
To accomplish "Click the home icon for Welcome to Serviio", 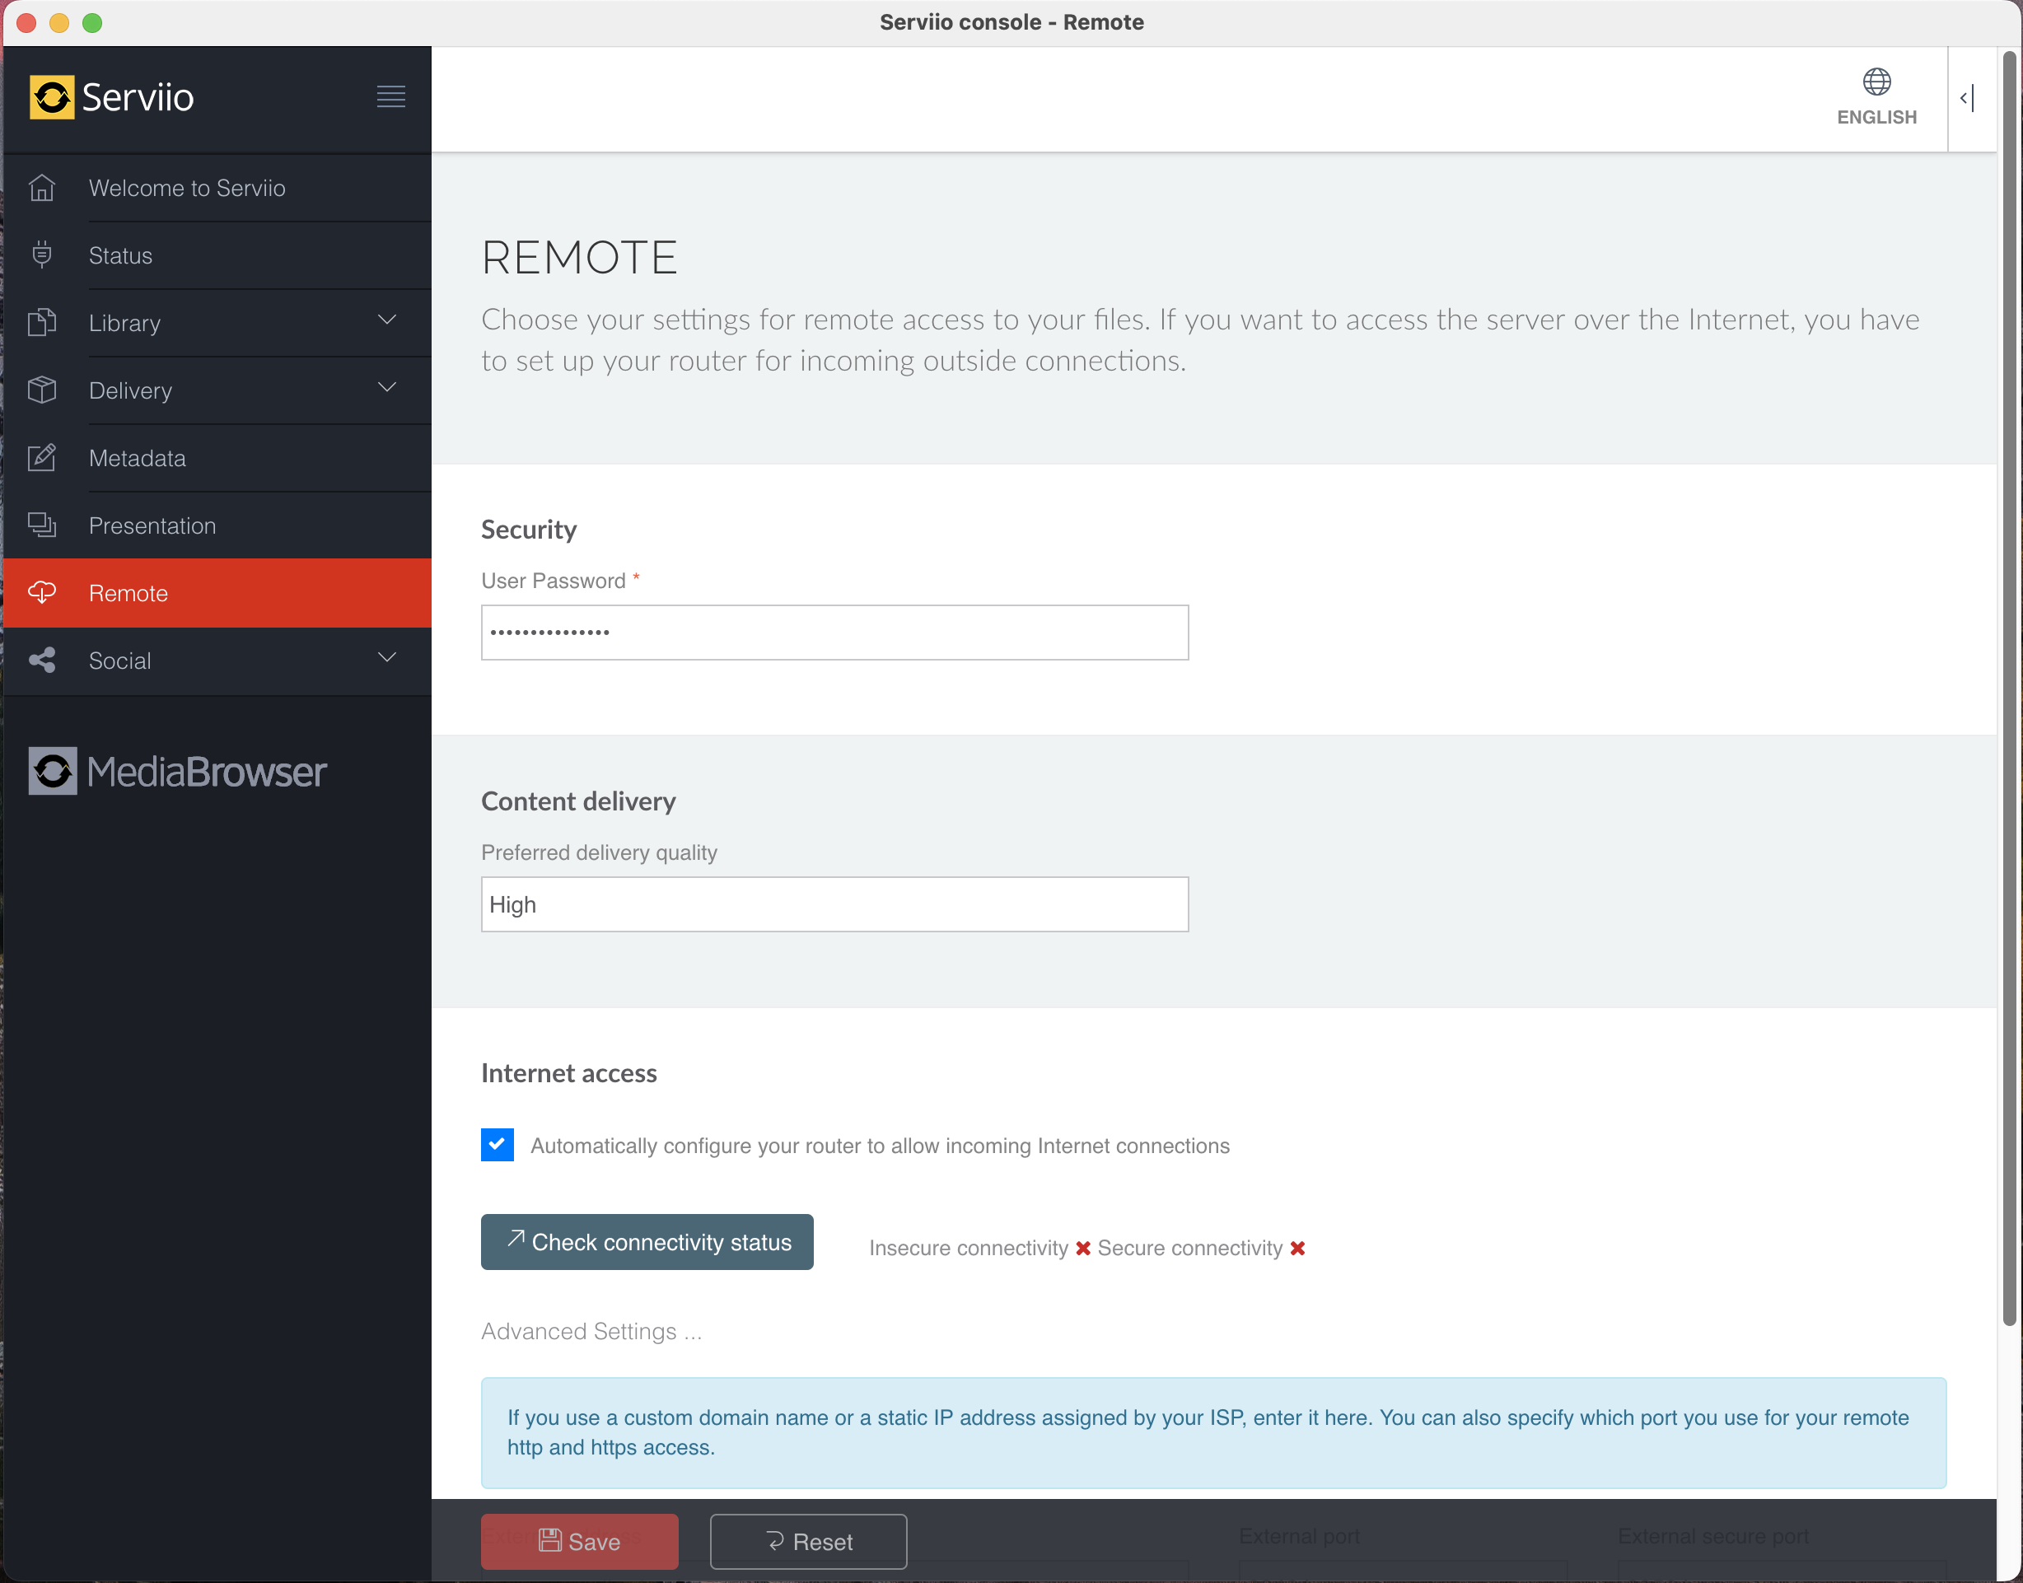I will coord(42,188).
